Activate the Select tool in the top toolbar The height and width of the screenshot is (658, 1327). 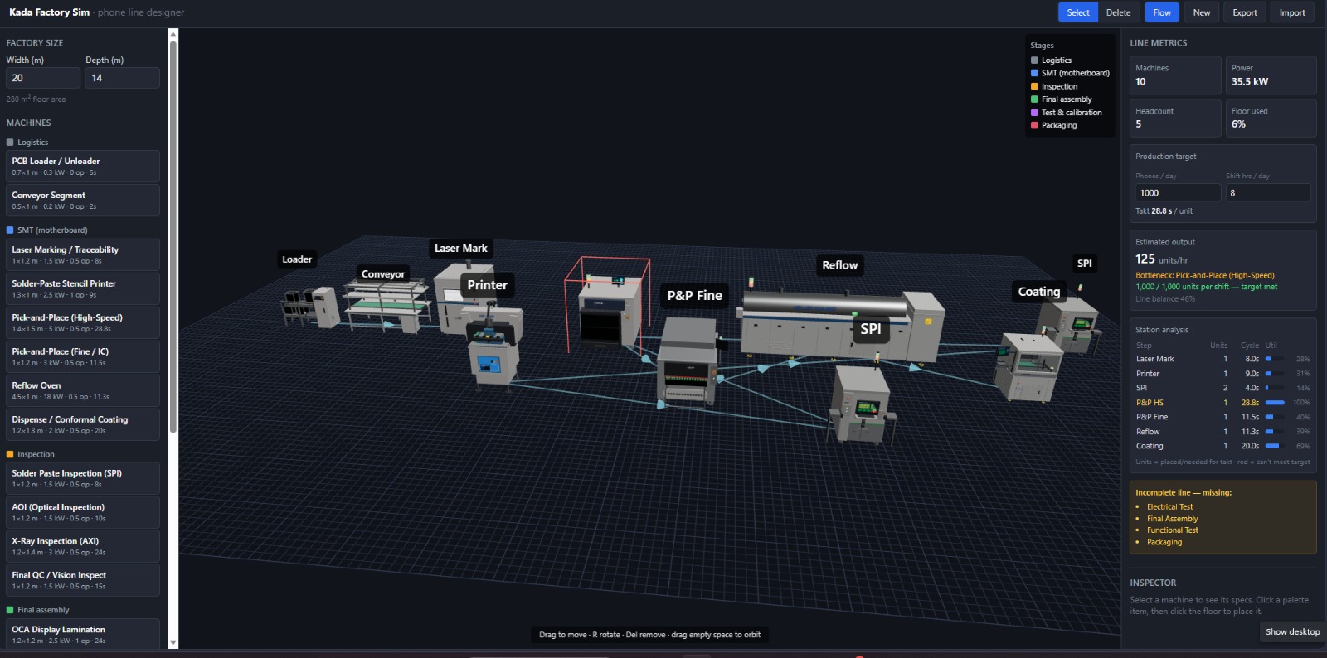pyautogui.click(x=1078, y=12)
